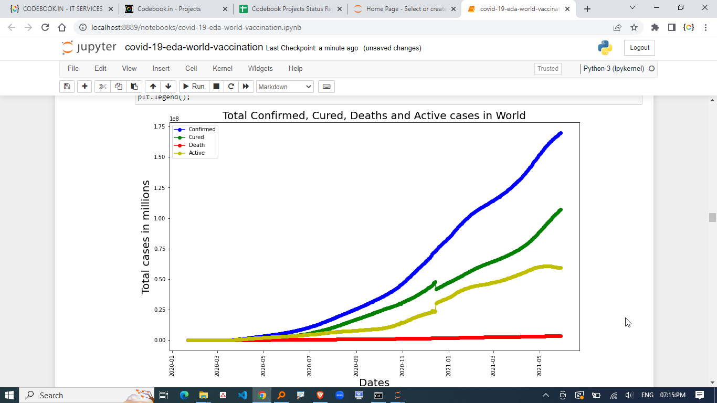Bookmark this page with the star
Image resolution: width=717 pixels, height=403 pixels.
634,27
